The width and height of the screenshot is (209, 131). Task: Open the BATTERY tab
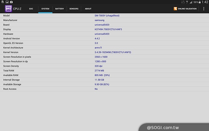point(59,9)
